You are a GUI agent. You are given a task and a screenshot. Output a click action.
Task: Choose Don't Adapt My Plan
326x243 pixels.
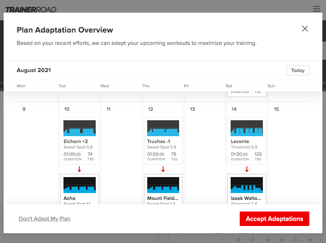[x=45, y=219]
